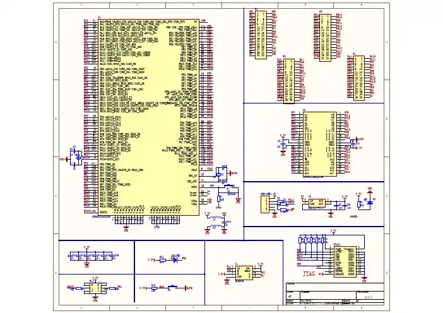Image resolution: width=443 pixels, height=313 pixels.
Task: Select the P4 pin header
Action: coord(359,78)
